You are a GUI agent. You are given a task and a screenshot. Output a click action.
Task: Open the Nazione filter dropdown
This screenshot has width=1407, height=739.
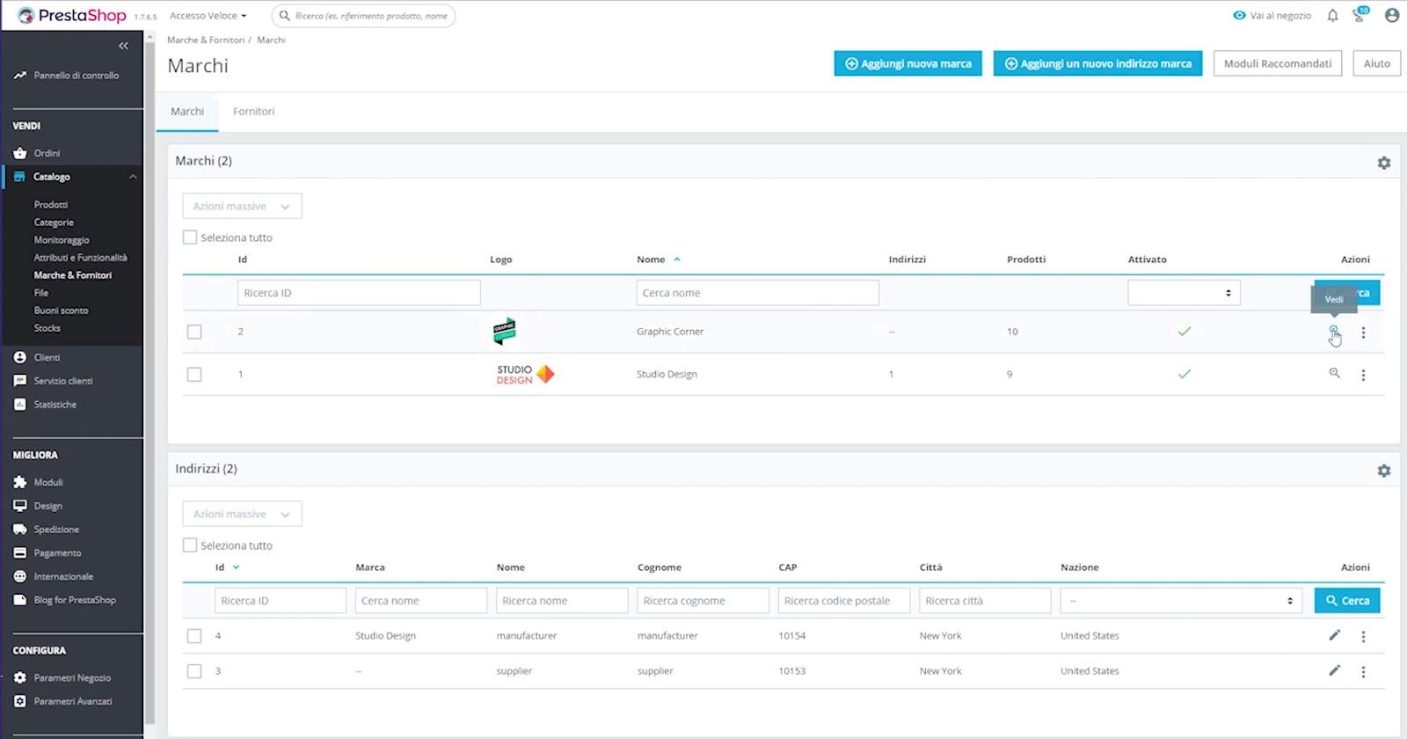pos(1180,601)
